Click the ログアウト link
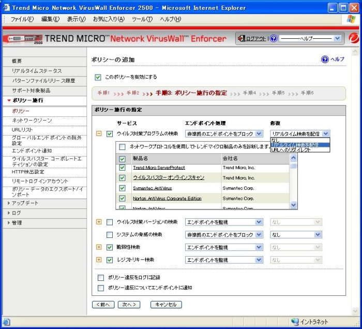This screenshot has height=329, width=362. pyautogui.click(x=256, y=39)
